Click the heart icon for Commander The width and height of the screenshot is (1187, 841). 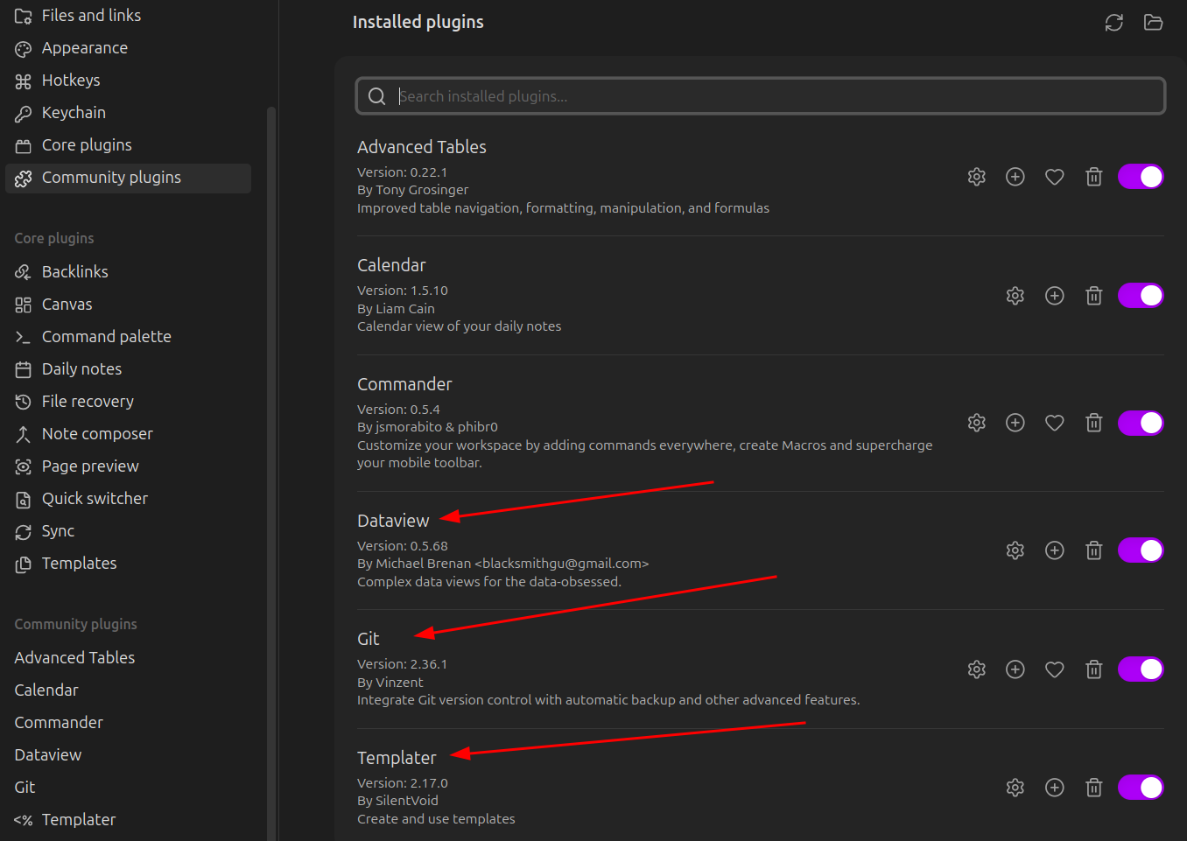point(1054,423)
